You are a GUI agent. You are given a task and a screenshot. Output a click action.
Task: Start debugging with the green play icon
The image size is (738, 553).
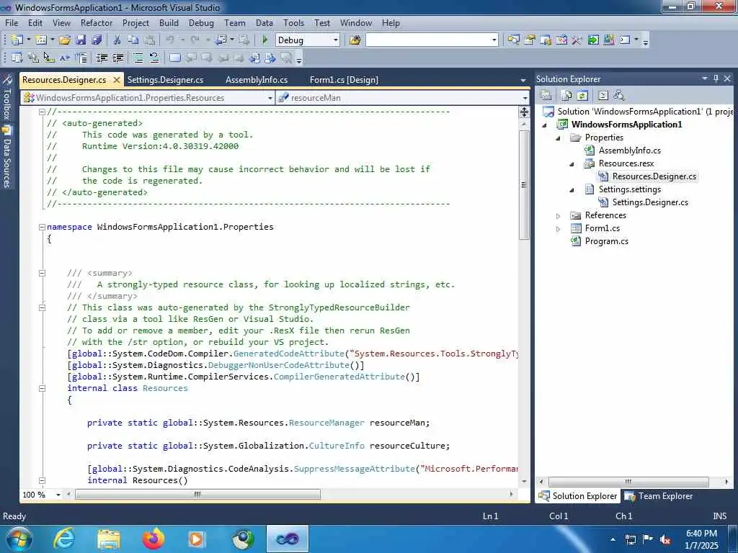[x=264, y=40]
